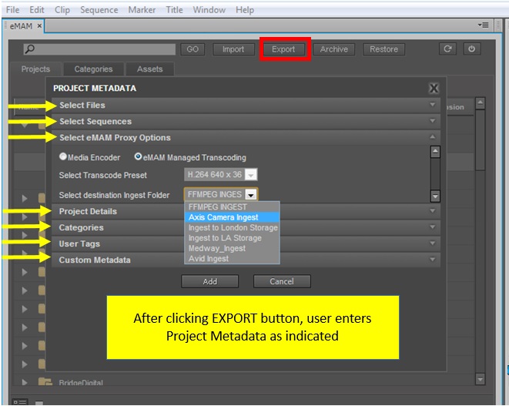509x406 pixels.
Task: Click the power/logout icon in eMAM toolbar
Action: click(x=472, y=49)
